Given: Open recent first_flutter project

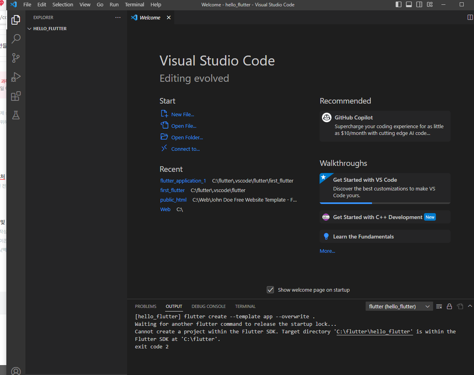Looking at the screenshot, I should 172,190.
